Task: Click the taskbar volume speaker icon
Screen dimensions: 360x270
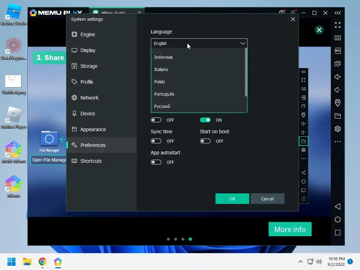Action: coord(319,262)
